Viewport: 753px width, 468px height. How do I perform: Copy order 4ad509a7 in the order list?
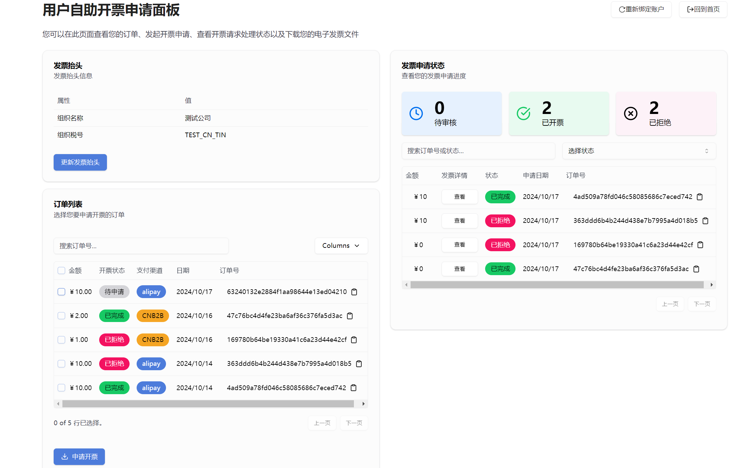pos(354,388)
